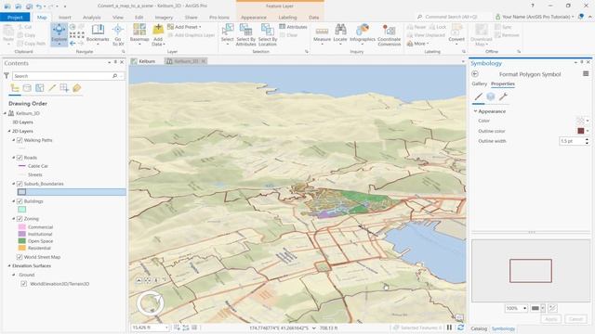
Task: Open the map scale dropdown
Action: [x=166, y=328]
